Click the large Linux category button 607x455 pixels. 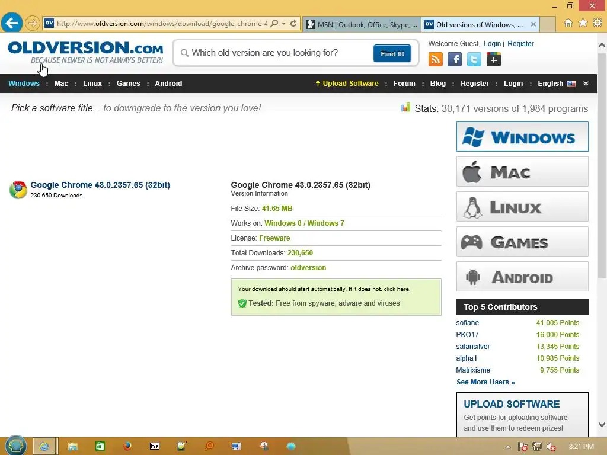(522, 207)
